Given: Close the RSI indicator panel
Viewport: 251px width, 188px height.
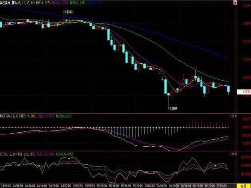Looking at the screenshot, I should (x=236, y=154).
